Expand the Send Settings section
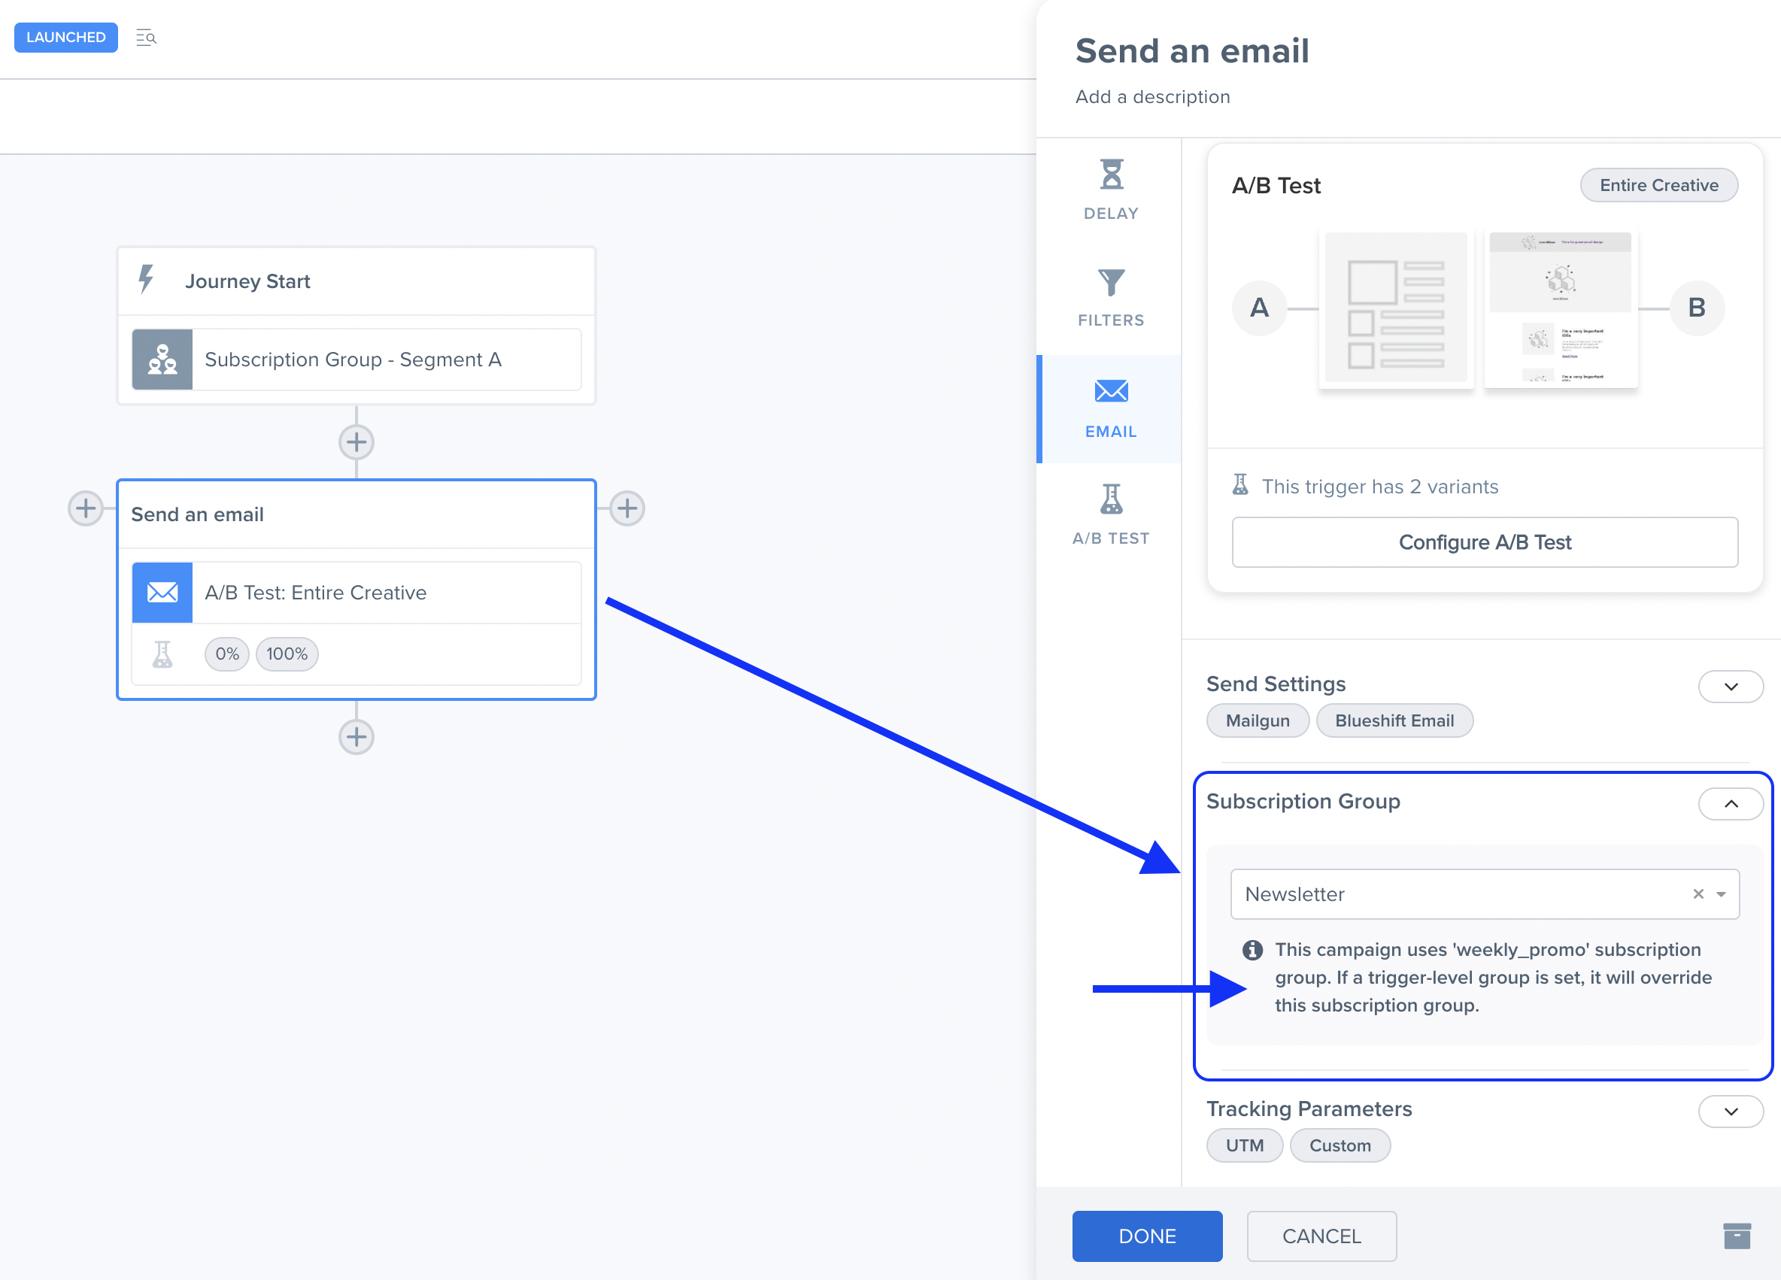The width and height of the screenshot is (1781, 1280). coord(1731,687)
